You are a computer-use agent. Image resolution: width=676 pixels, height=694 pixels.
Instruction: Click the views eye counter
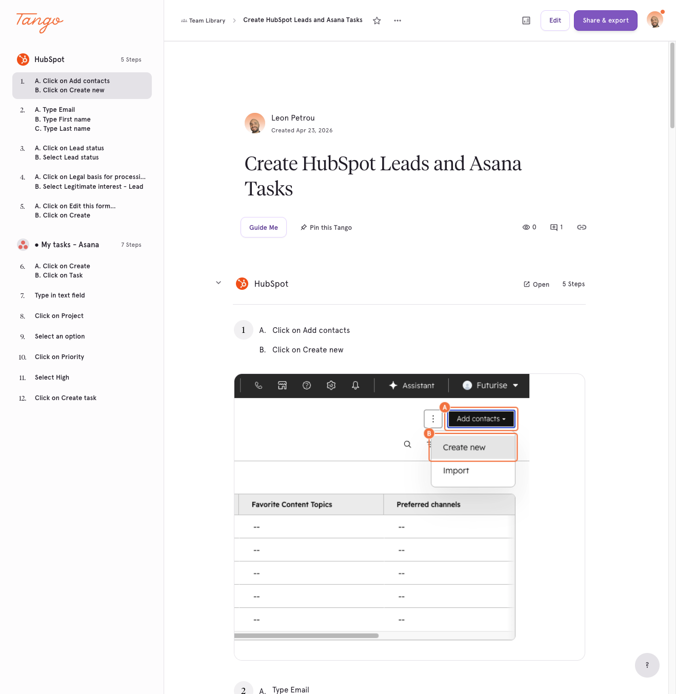click(x=529, y=227)
